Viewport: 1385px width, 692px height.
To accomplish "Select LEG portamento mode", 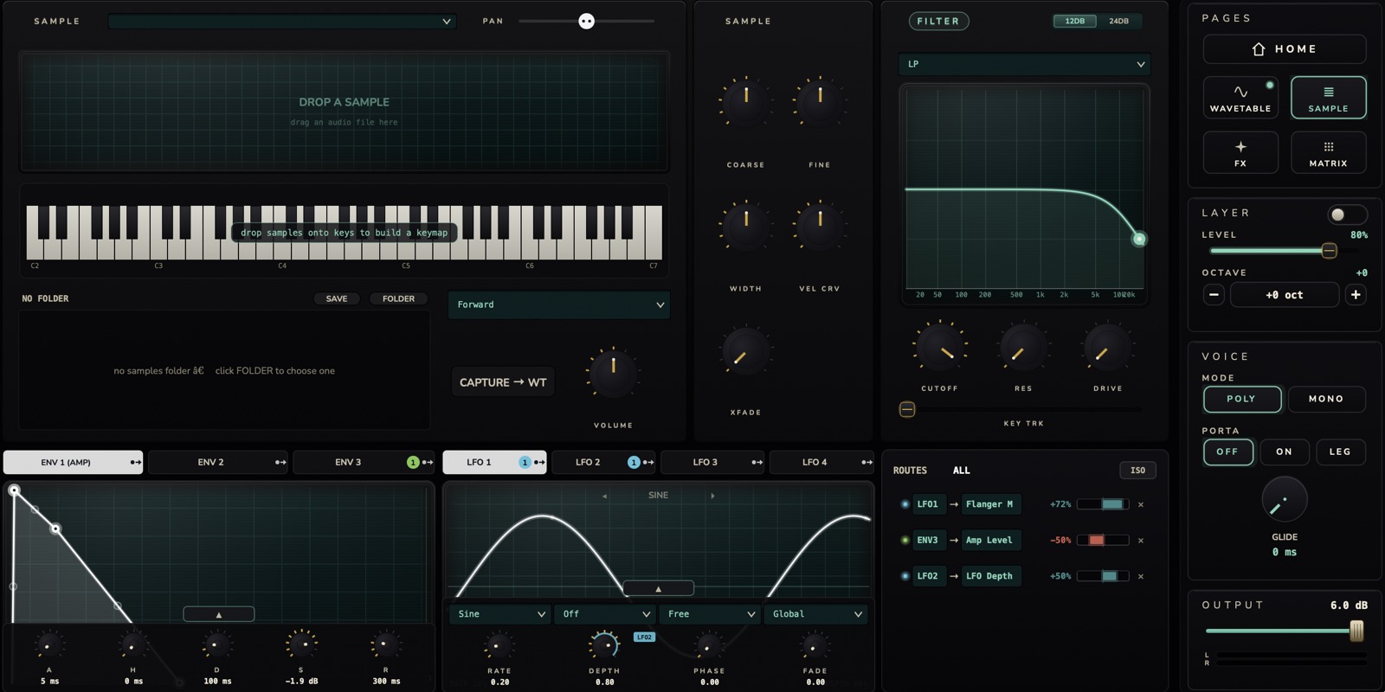I will 1340,452.
